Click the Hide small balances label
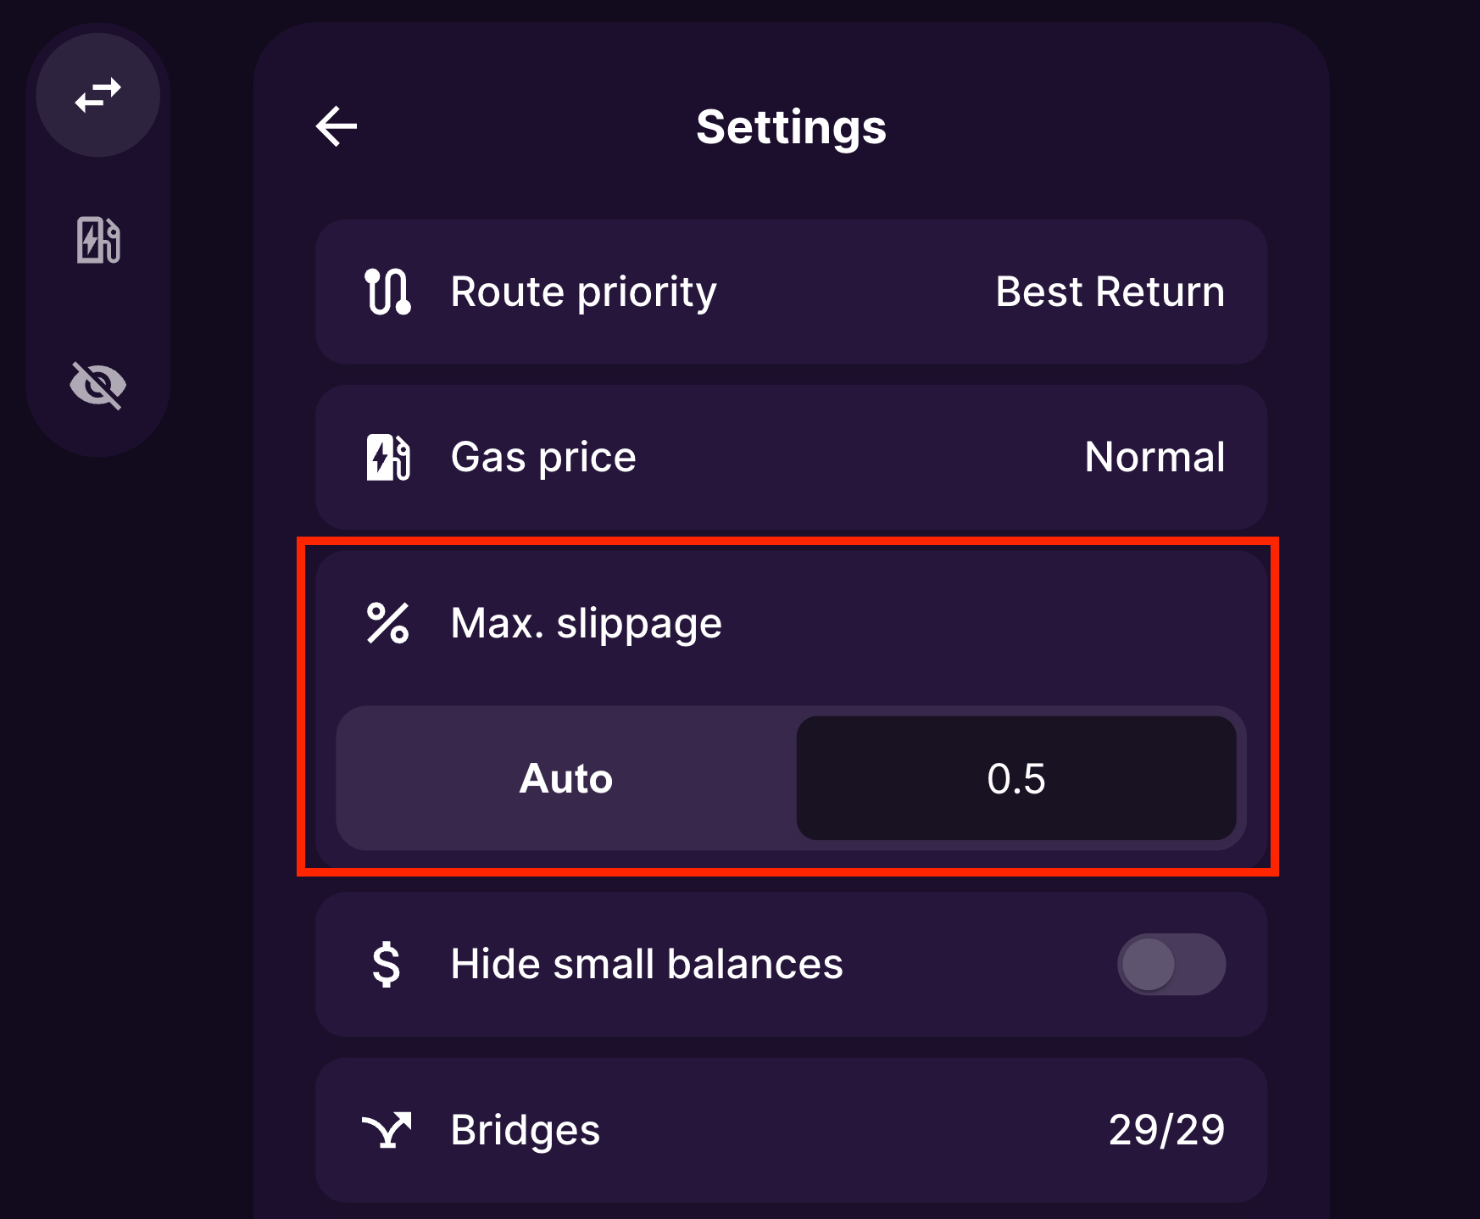This screenshot has width=1480, height=1219. point(647,964)
